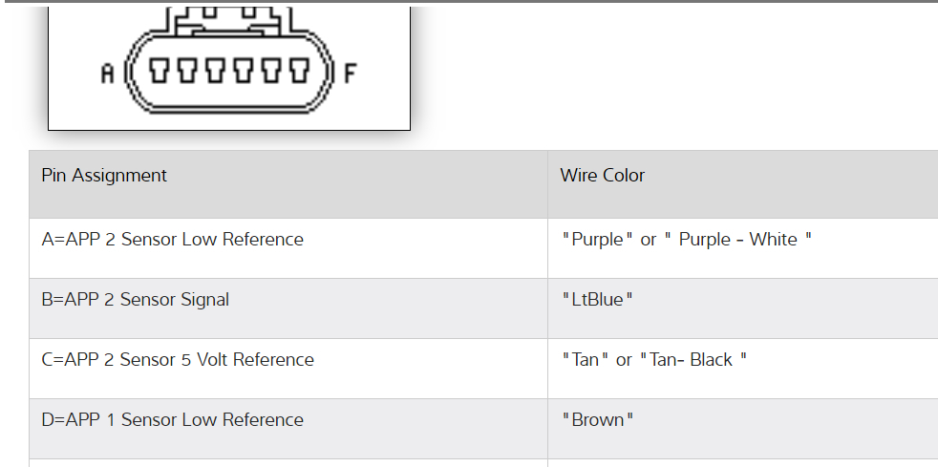Click the "LtBlue" wire color cell
This screenshot has width=938, height=467.
(x=597, y=300)
